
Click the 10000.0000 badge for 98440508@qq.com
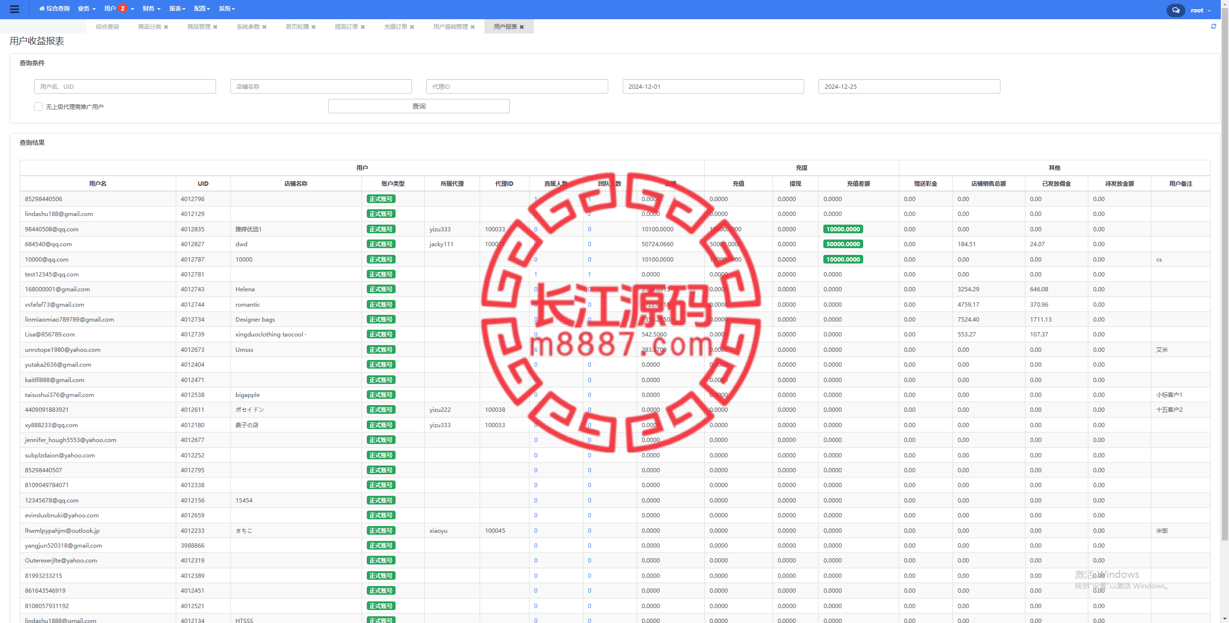coord(843,229)
